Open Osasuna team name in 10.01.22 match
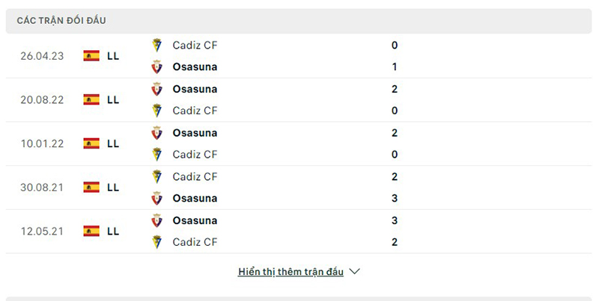Viewport: 599px width, 301px height. pos(195,133)
